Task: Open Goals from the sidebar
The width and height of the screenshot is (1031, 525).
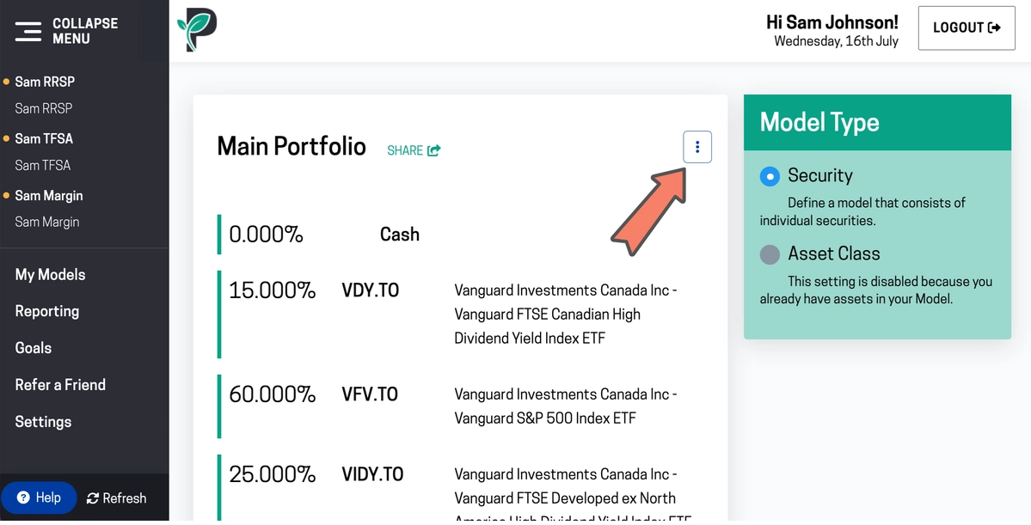Action: point(34,348)
